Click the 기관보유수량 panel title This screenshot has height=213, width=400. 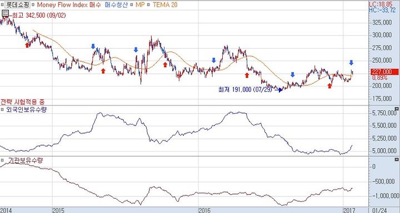pyautogui.click(x=26, y=160)
